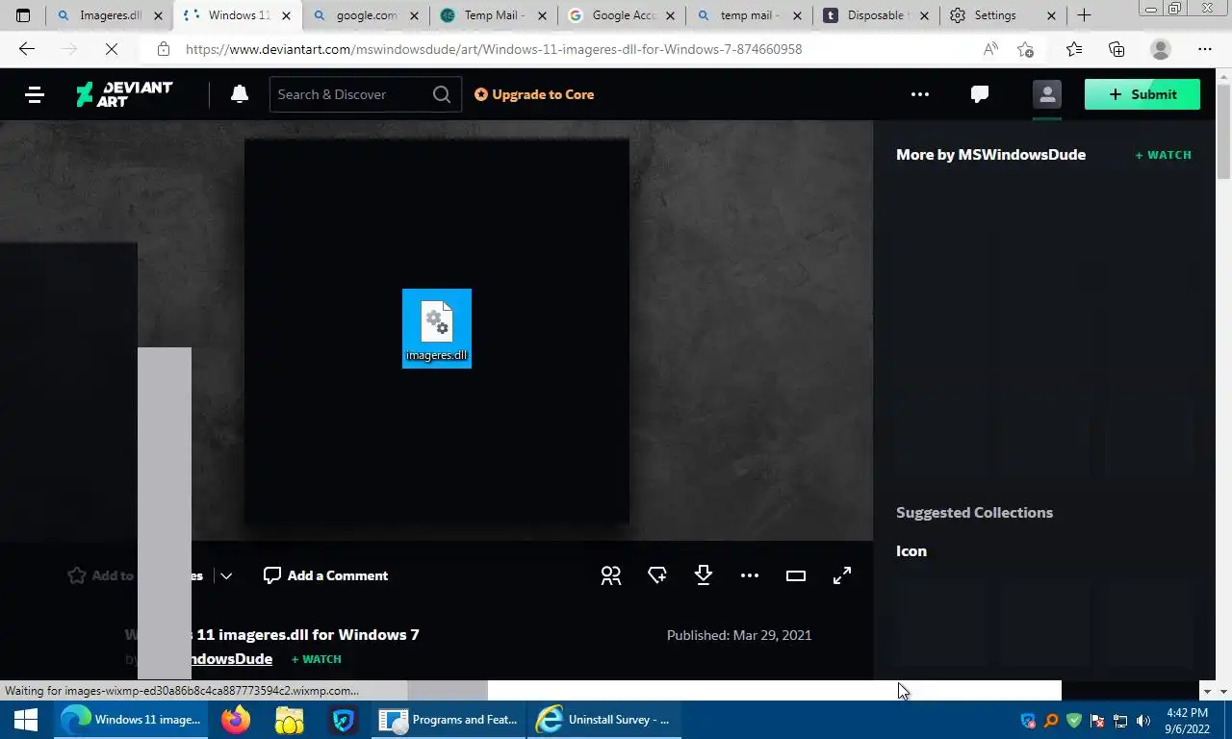1232x739 pixels.
Task: Open Read Aloud in the address bar
Action: 990,49
